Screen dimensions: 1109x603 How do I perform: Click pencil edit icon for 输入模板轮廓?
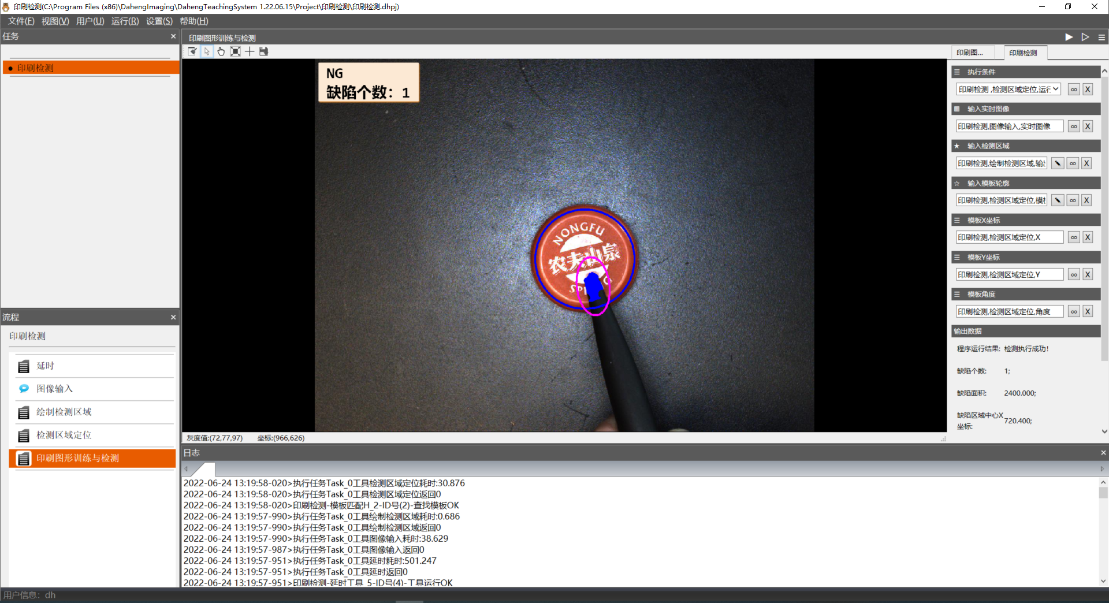(1058, 200)
